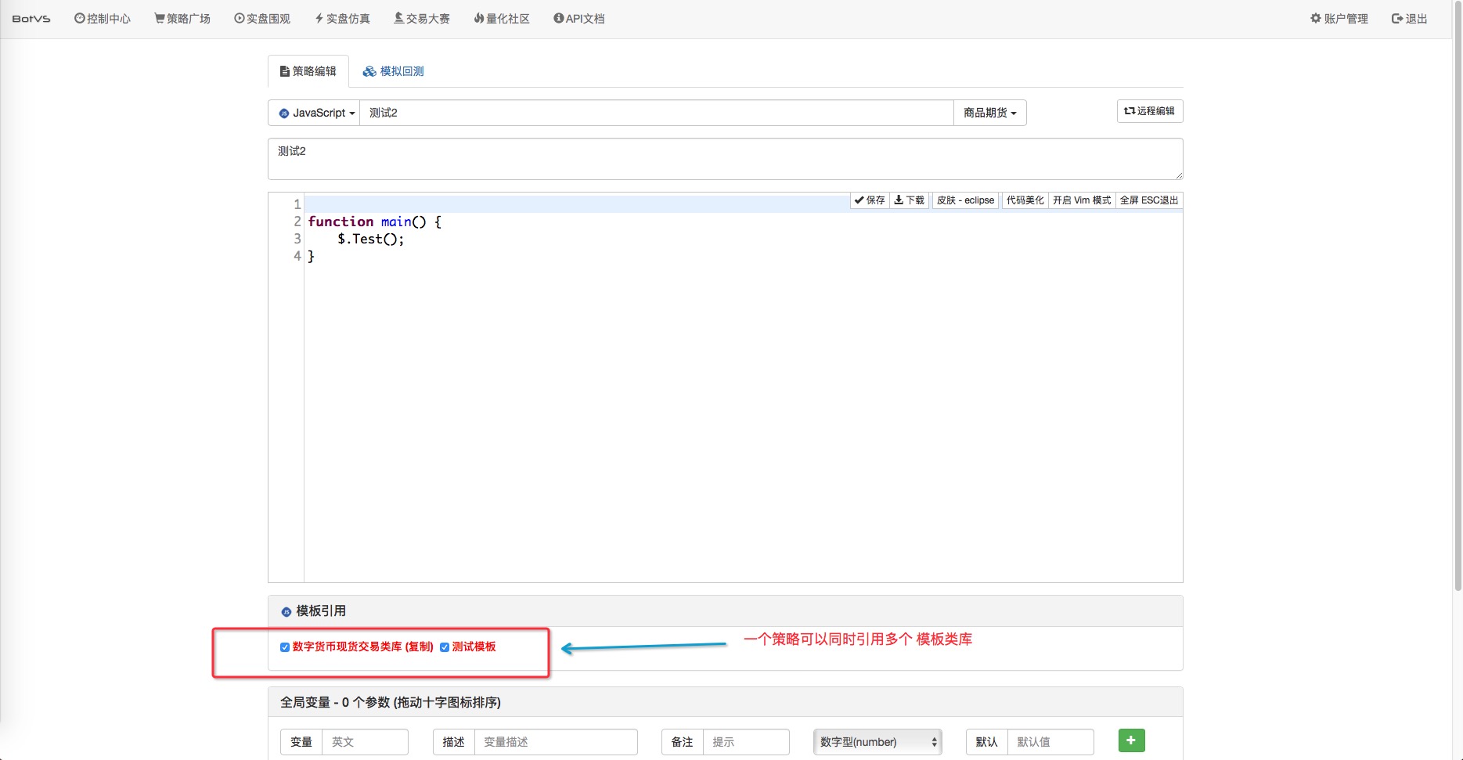Click 退出 to log out
The image size is (1463, 760).
1410,19
